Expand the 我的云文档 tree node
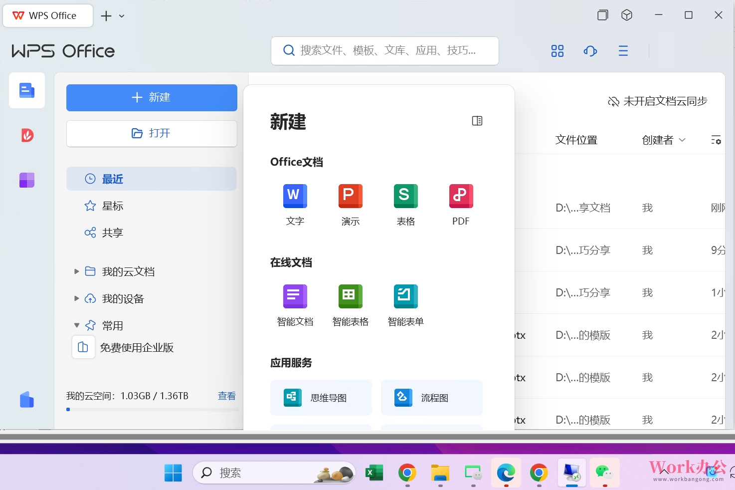The height and width of the screenshot is (490, 735). [76, 271]
